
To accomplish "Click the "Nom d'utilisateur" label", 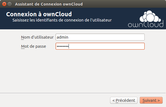I will click(x=37, y=37).
